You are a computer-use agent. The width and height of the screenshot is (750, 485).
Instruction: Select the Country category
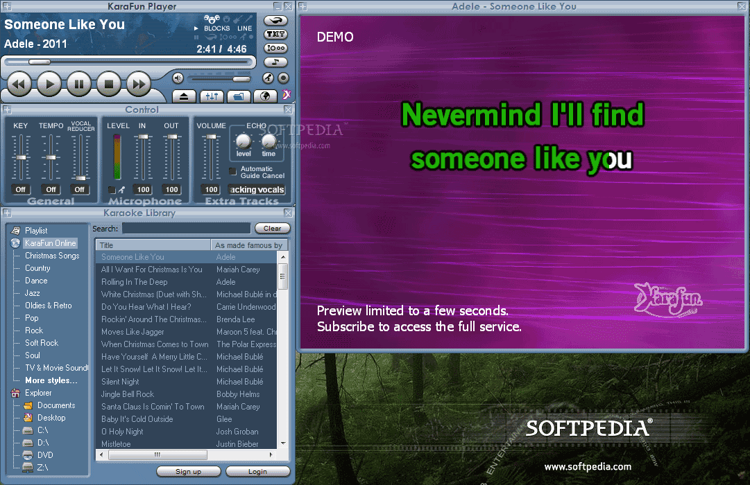(x=37, y=268)
